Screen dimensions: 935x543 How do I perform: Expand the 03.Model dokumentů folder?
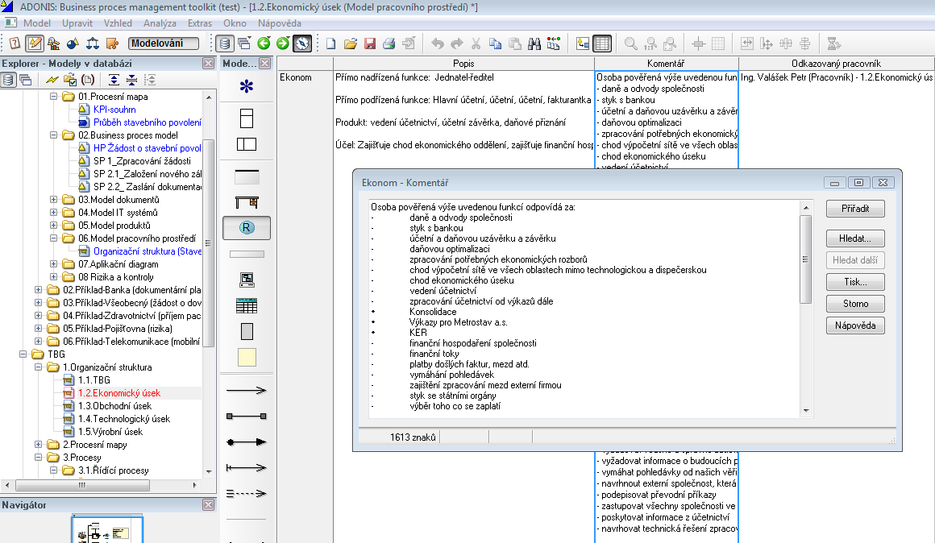point(53,200)
